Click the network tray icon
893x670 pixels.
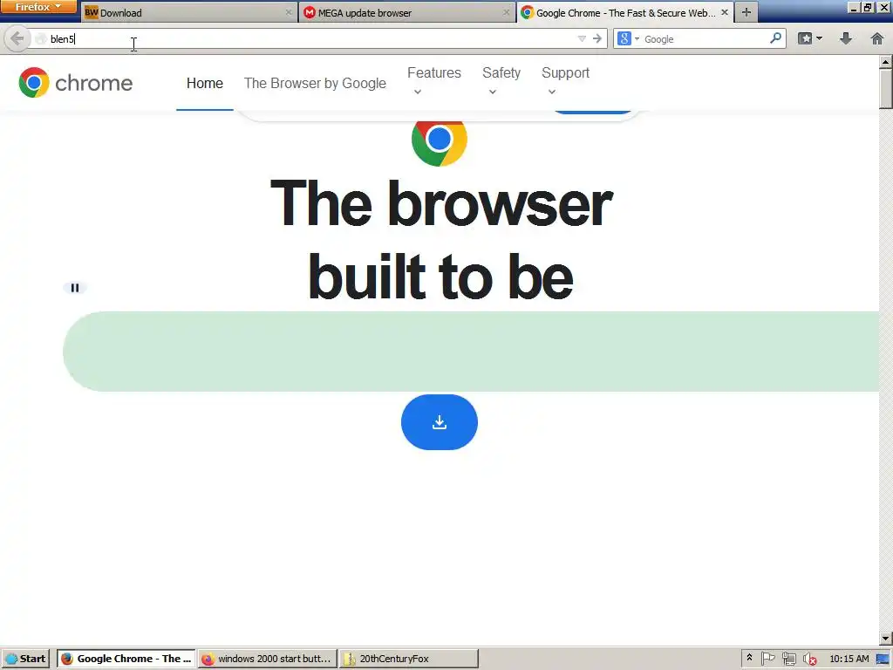pos(788,660)
